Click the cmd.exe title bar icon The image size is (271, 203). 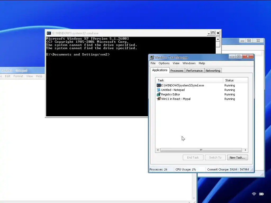pyautogui.click(x=49, y=33)
